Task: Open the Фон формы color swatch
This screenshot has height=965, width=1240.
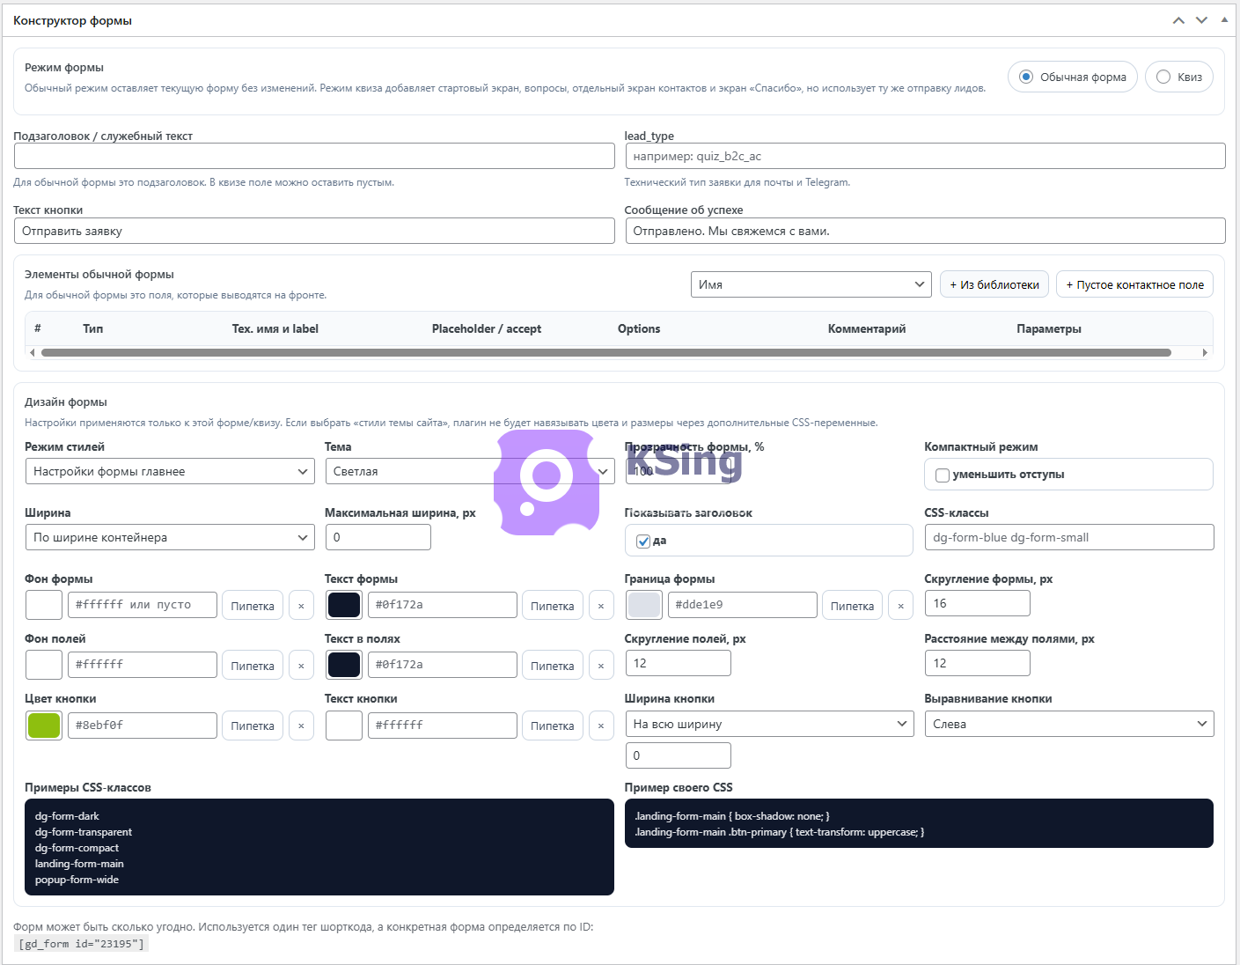Action: [44, 605]
